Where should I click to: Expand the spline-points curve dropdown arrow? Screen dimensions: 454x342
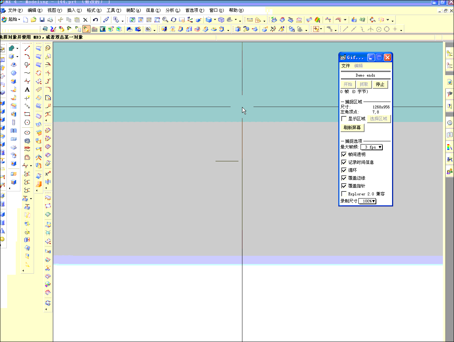click(31, 166)
